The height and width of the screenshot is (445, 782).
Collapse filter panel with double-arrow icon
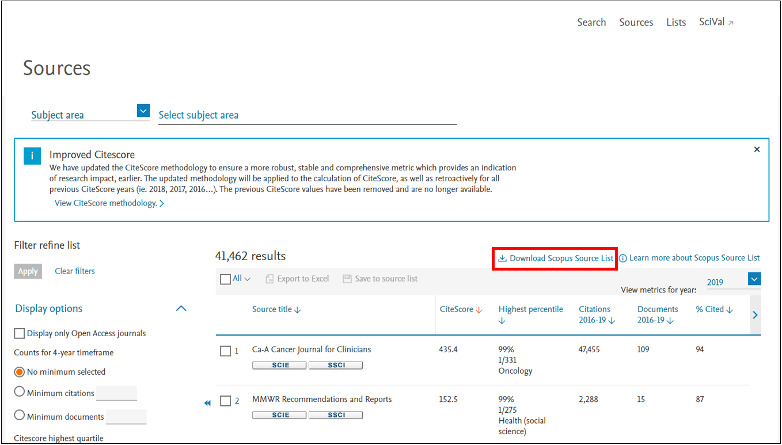tap(208, 404)
